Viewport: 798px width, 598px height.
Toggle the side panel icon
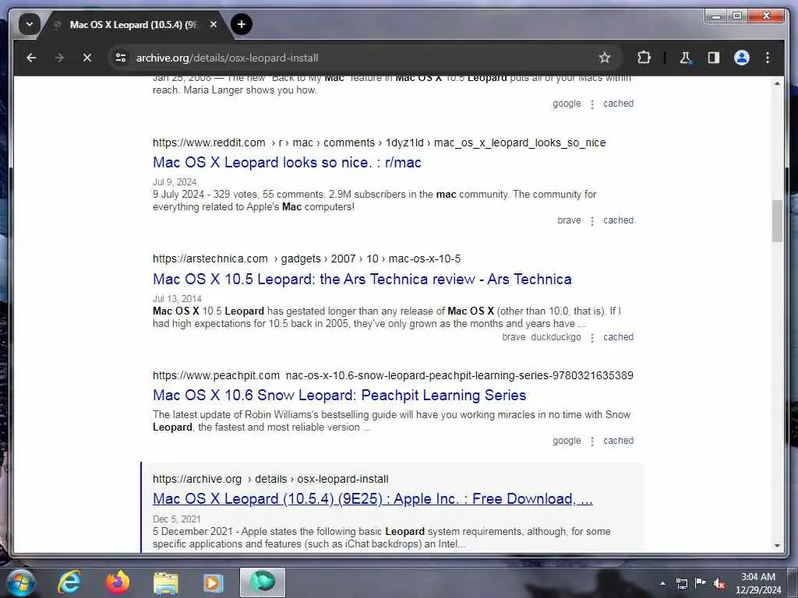coord(714,58)
